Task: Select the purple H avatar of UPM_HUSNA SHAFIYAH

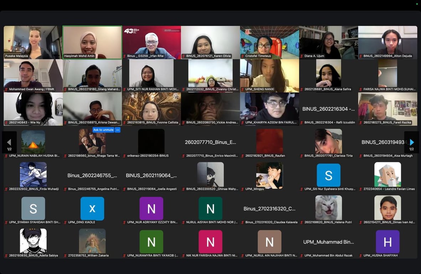Action: pyautogui.click(x=387, y=242)
